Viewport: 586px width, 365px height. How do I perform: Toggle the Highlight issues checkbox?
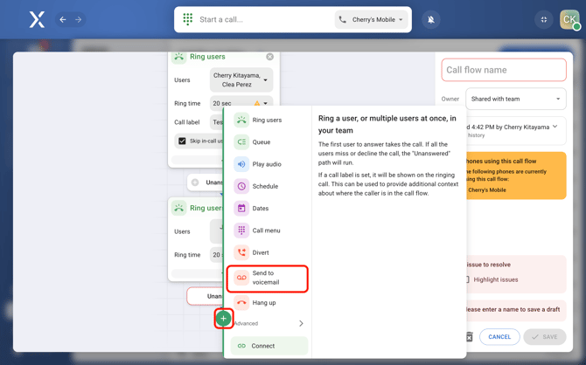(x=467, y=279)
